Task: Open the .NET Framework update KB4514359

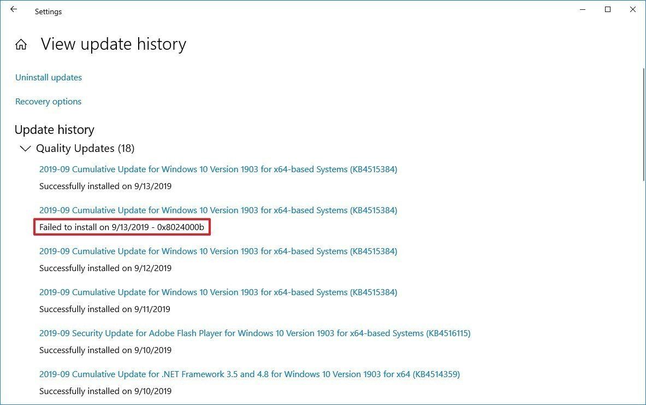Action: (x=249, y=374)
